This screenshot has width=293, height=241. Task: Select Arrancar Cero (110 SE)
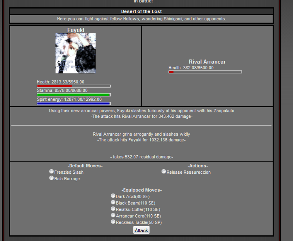click(x=113, y=215)
